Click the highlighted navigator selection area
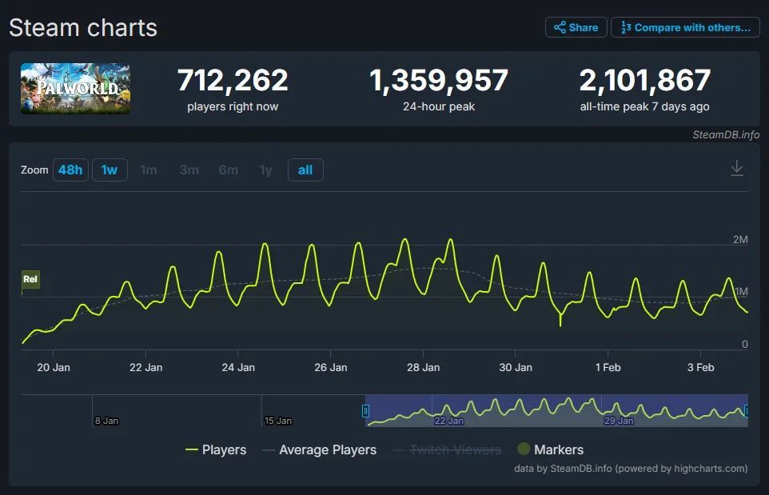The height and width of the screenshot is (495, 769). click(x=556, y=410)
